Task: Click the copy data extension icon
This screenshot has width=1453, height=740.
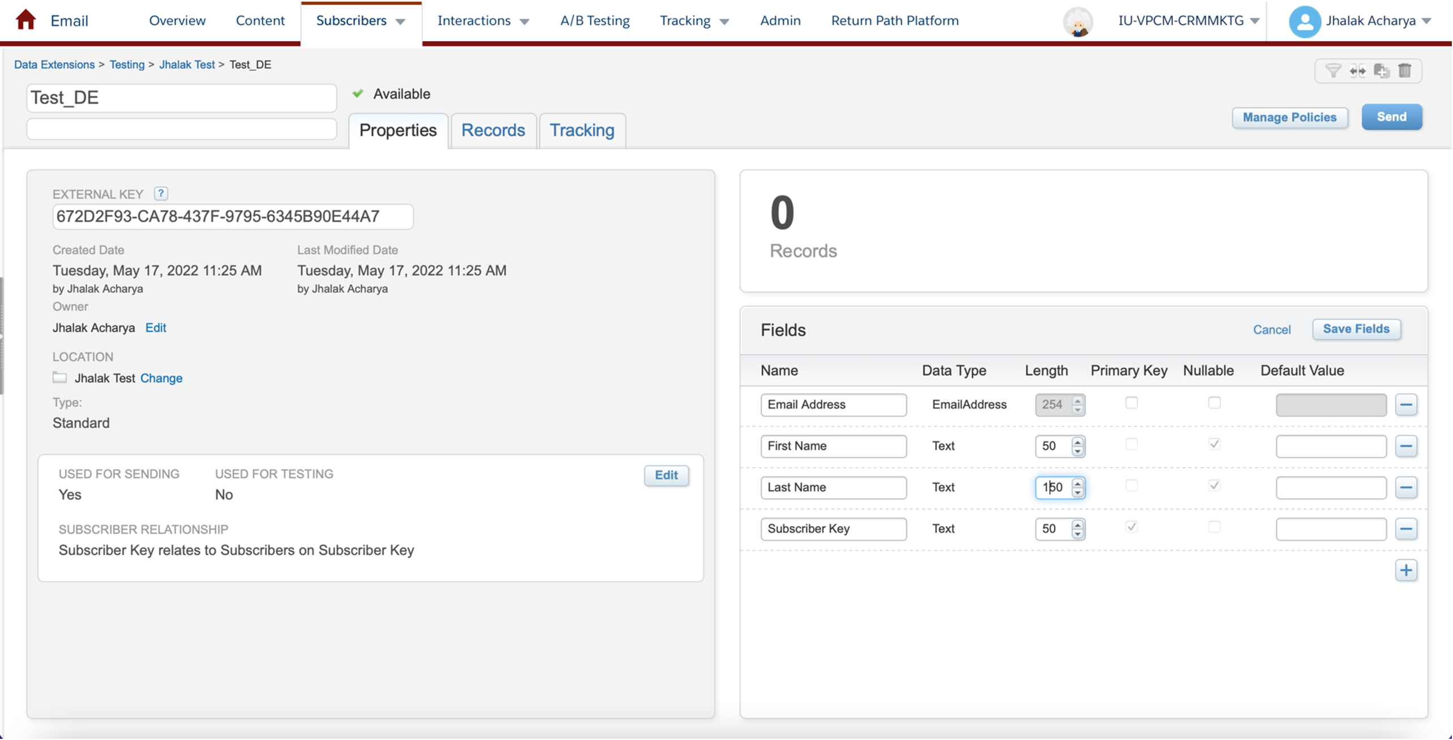Action: coord(1381,71)
